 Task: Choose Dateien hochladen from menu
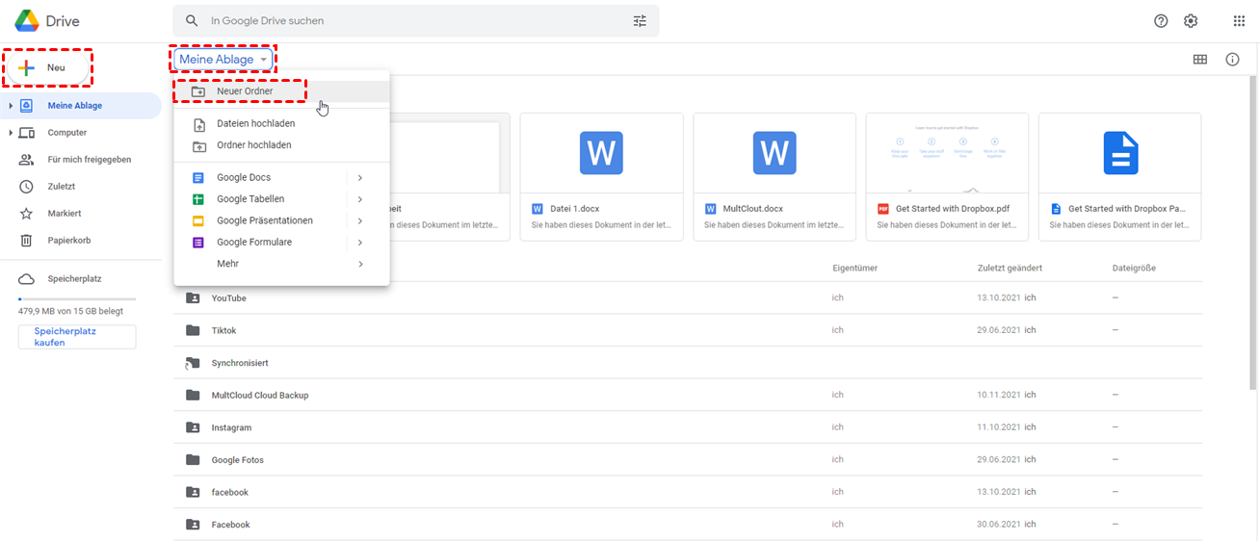(x=255, y=124)
